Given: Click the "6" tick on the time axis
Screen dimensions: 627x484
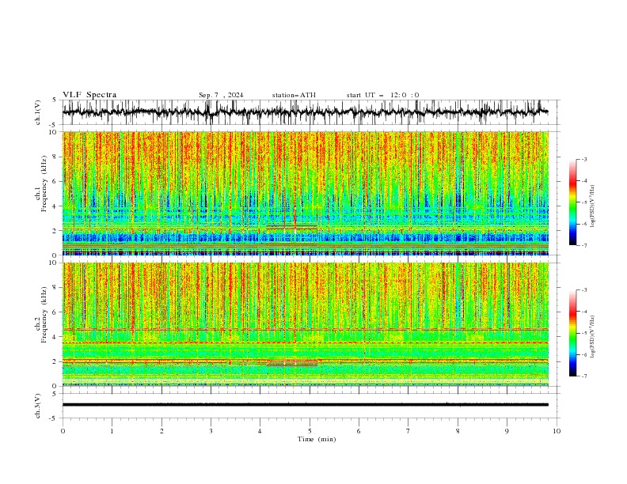Looking at the screenshot, I should [x=359, y=431].
